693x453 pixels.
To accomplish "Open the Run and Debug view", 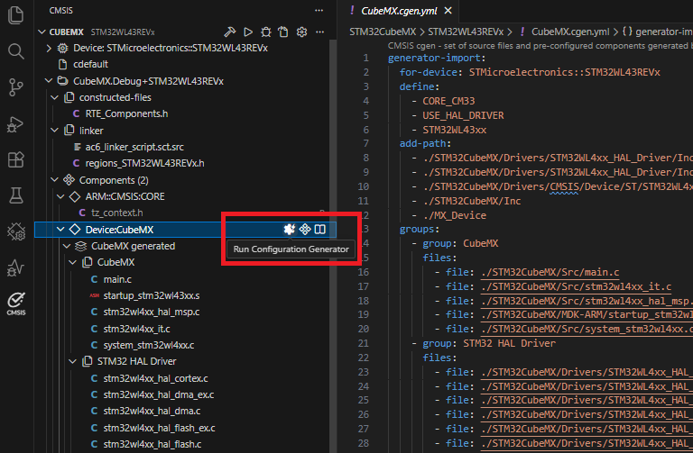I will pos(16,124).
